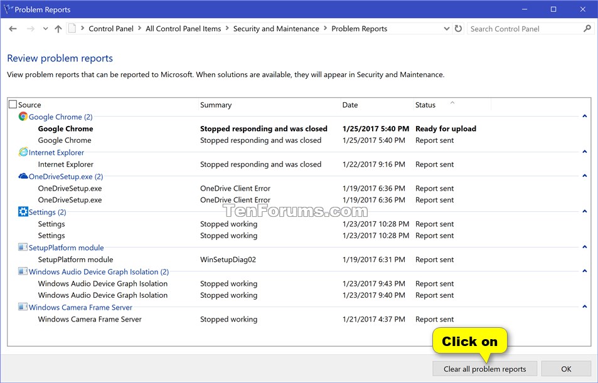The height and width of the screenshot is (383, 598).
Task: Select the Google Chrome (2) group header
Action: [x=61, y=117]
